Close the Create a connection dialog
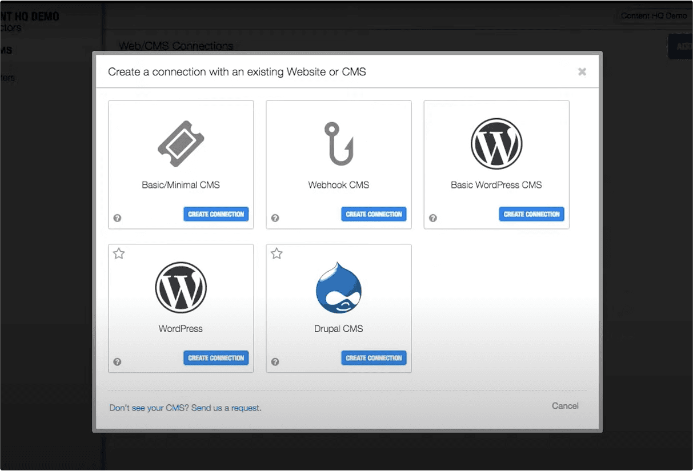 [582, 71]
